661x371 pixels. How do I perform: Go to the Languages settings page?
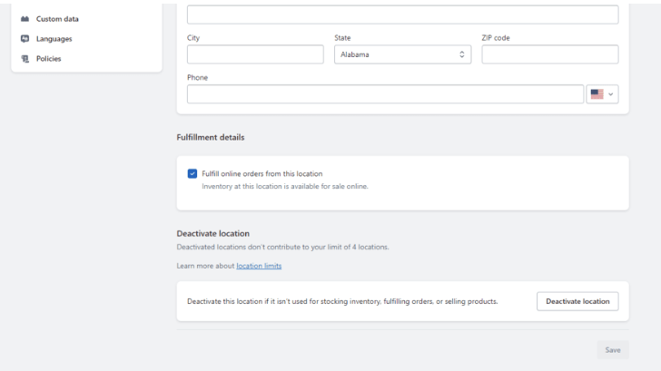point(54,39)
